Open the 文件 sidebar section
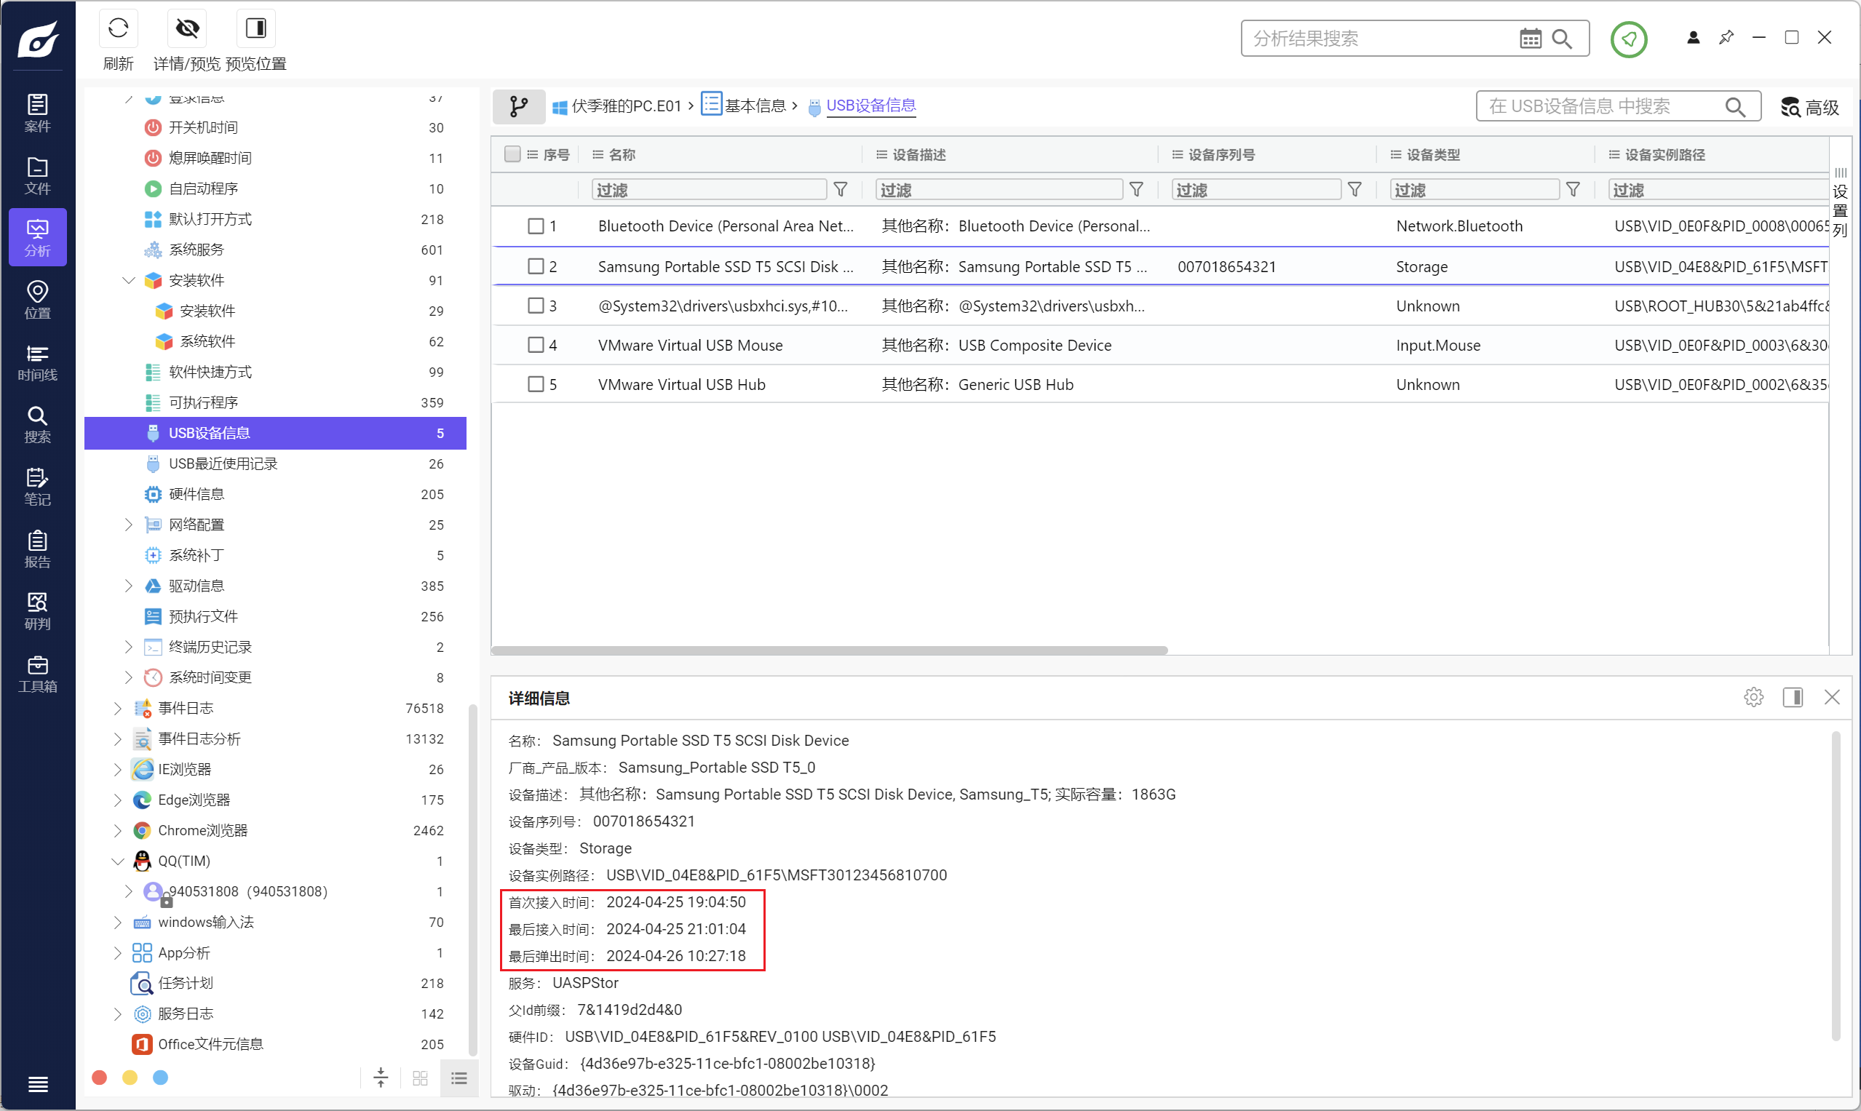Screen dimensions: 1861x1111 pos(37,176)
